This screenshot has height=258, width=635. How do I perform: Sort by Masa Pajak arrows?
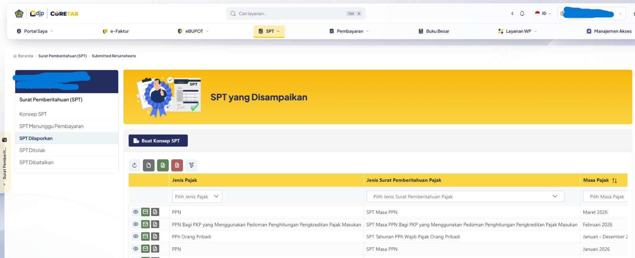click(x=614, y=180)
